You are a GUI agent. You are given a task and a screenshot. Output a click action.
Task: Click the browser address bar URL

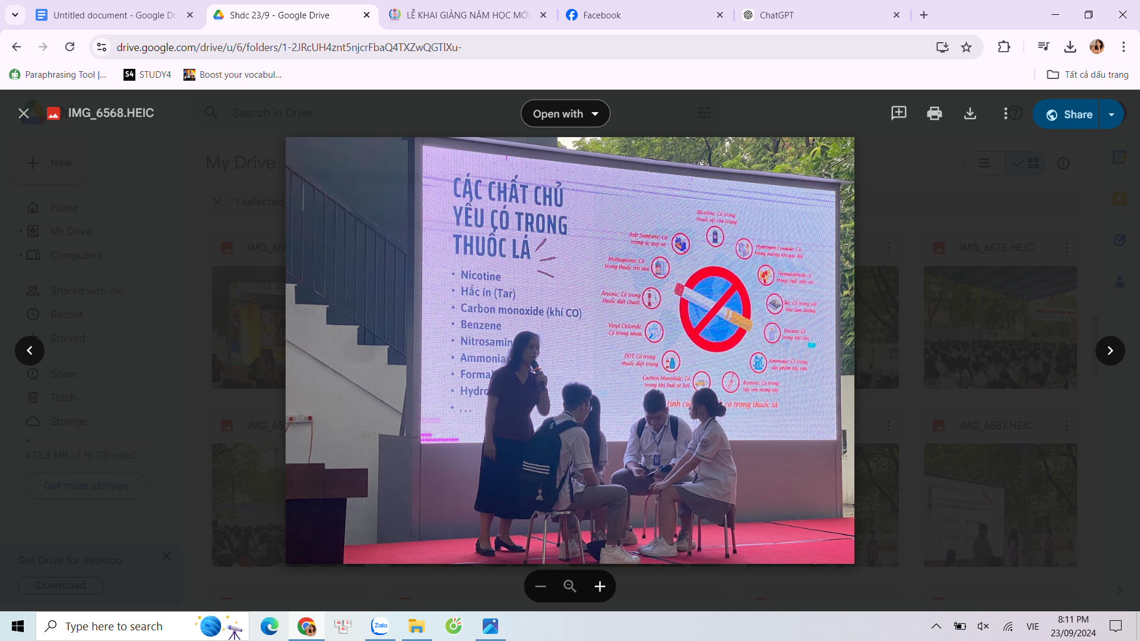(289, 47)
